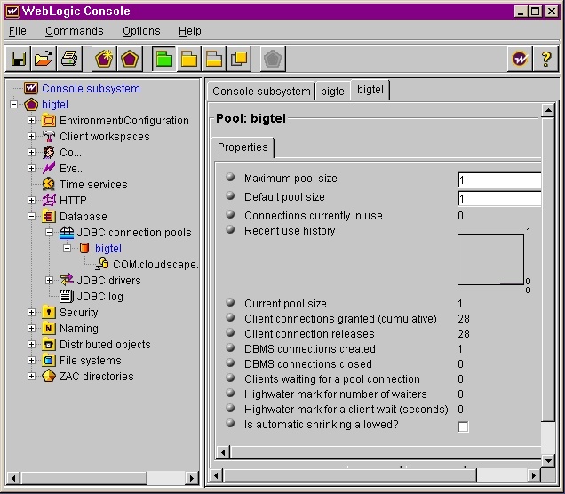
Task: Click the split yellow folder toolbar icon
Action: pos(214,59)
